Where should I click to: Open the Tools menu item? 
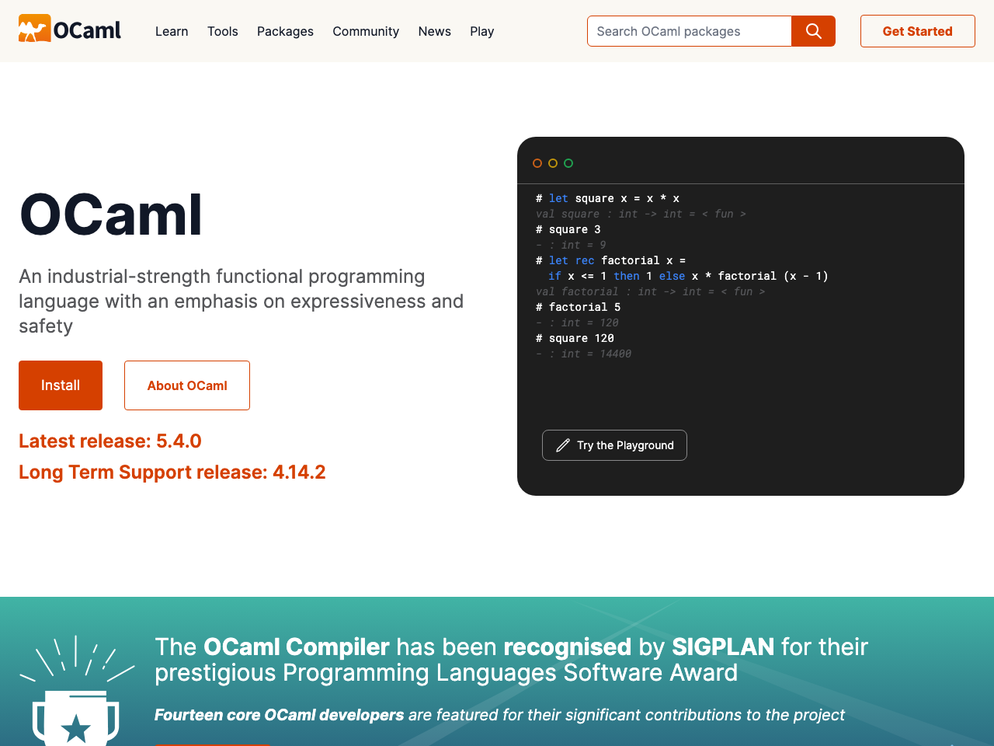223,31
